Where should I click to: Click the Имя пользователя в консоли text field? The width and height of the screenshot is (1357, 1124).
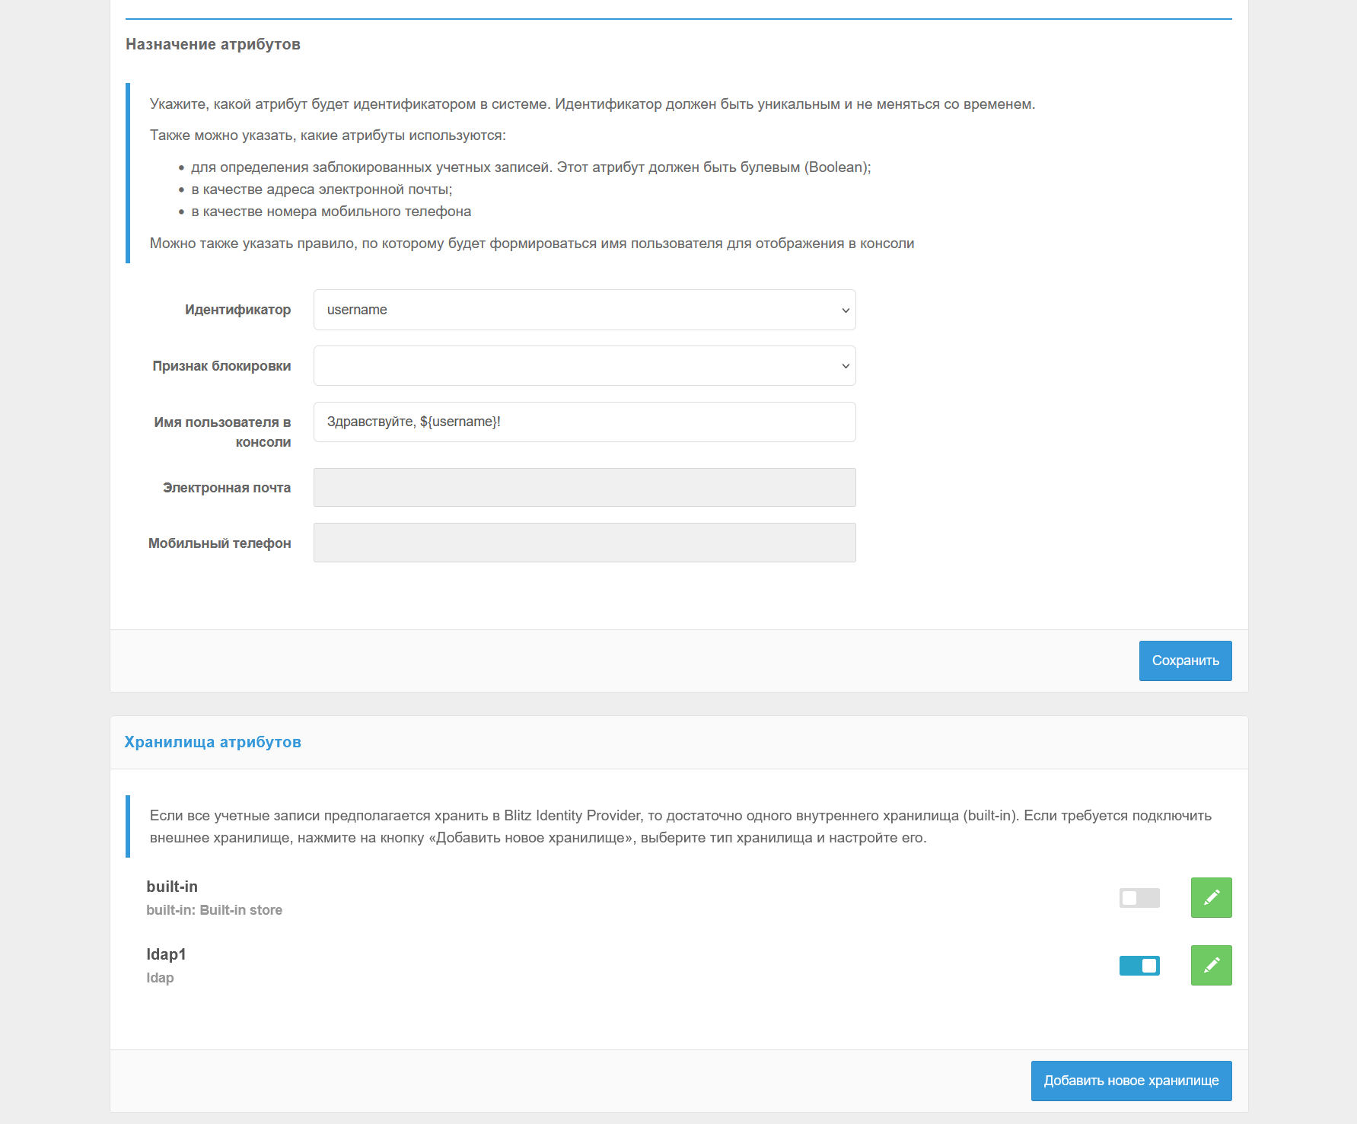[x=585, y=422]
